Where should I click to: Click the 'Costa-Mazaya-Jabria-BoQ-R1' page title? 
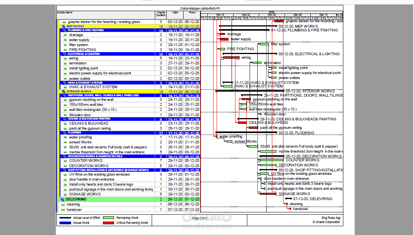[x=200, y=8]
